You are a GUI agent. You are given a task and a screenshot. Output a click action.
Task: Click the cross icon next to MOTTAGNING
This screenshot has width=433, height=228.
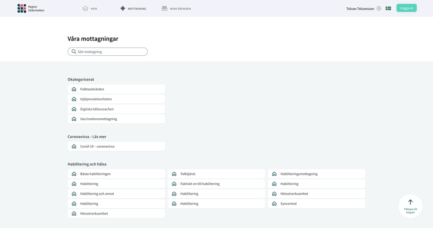pyautogui.click(x=123, y=9)
